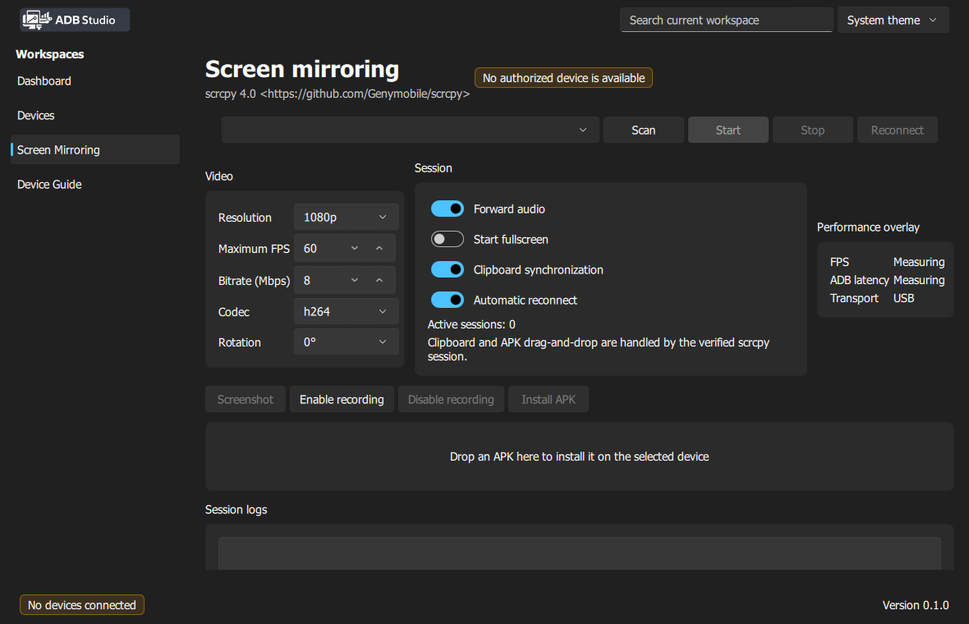Click the Install APK button
The image size is (969, 624).
549,399
